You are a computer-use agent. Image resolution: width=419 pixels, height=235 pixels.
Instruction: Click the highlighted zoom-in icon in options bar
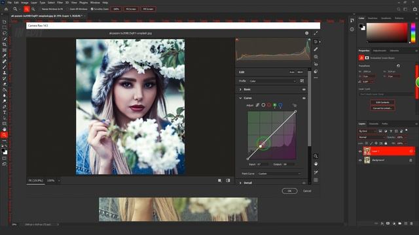pos(26,9)
